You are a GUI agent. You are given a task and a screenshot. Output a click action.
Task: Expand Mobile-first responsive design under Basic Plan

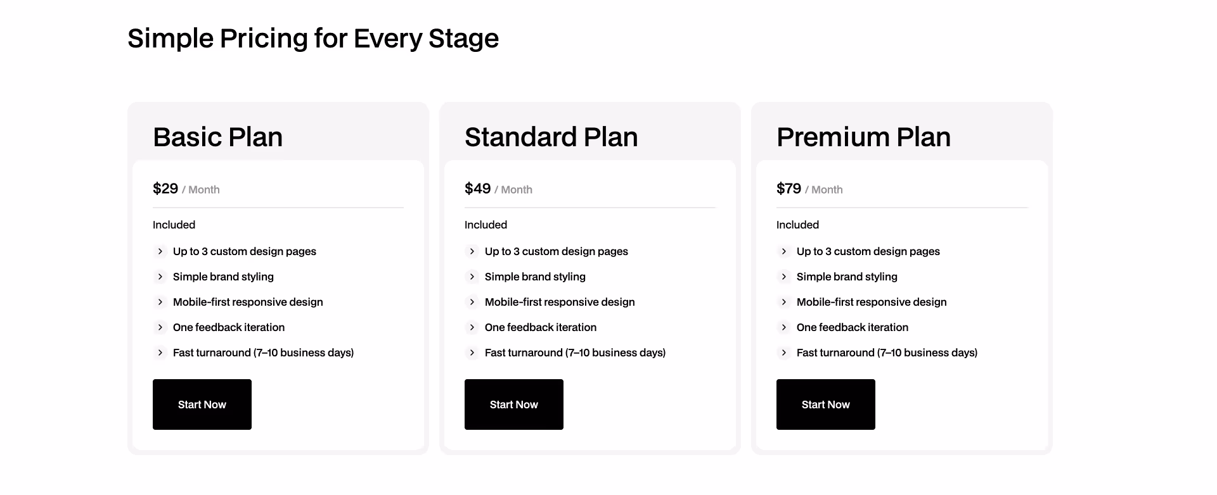pos(160,302)
